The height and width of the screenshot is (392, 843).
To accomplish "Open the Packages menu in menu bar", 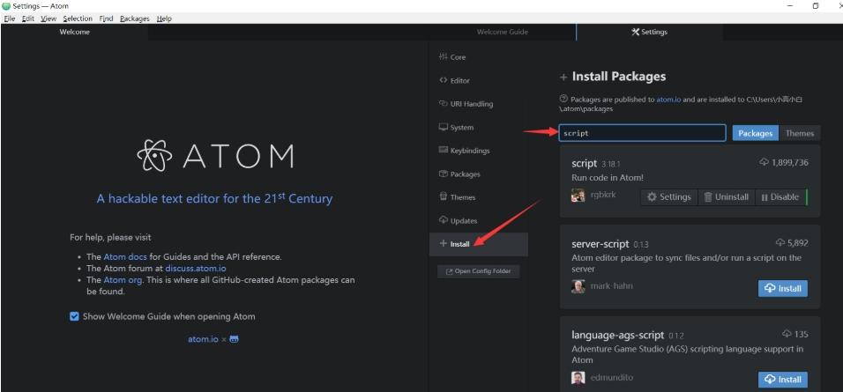I will 134,18.
